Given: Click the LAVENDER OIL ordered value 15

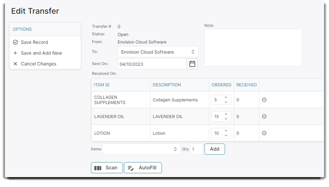Looking at the screenshot, I should point(216,117).
